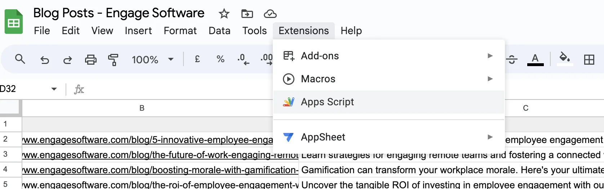Image resolution: width=604 pixels, height=189 pixels.
Task: Open the Edit menu
Action: [x=71, y=31]
